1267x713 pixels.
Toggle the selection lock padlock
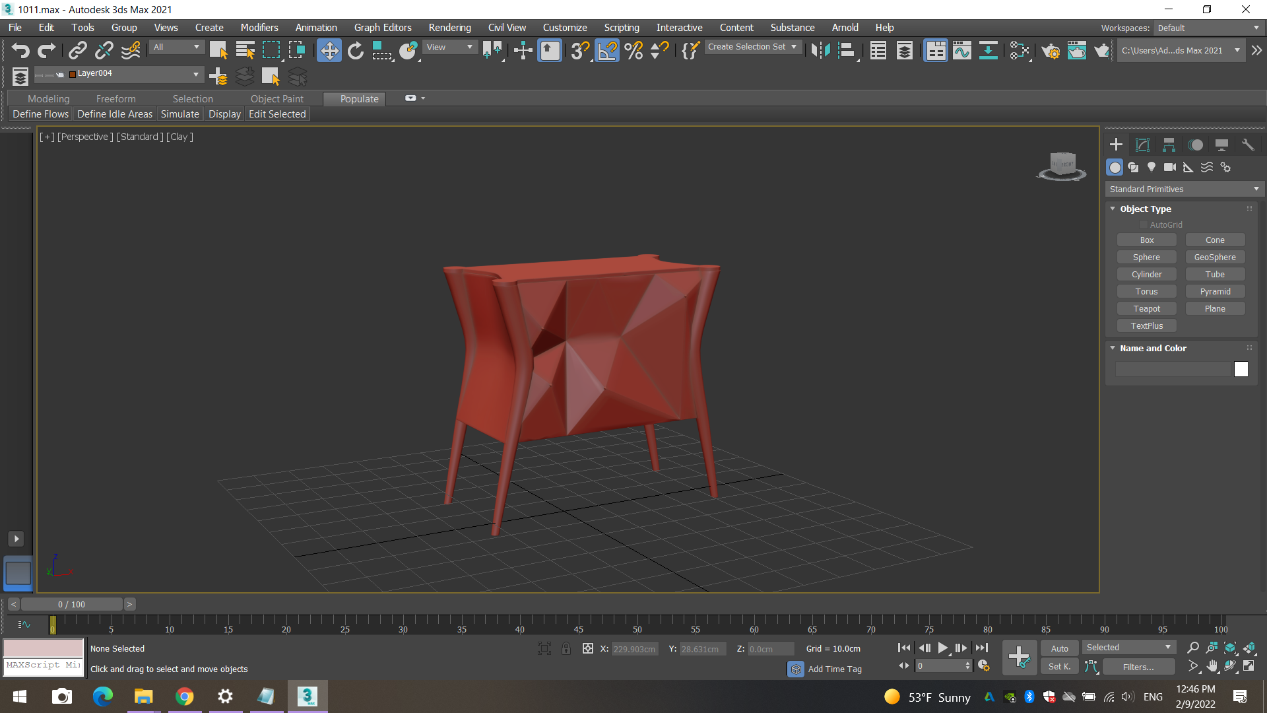566,648
